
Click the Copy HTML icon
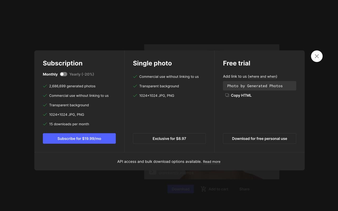click(x=227, y=95)
